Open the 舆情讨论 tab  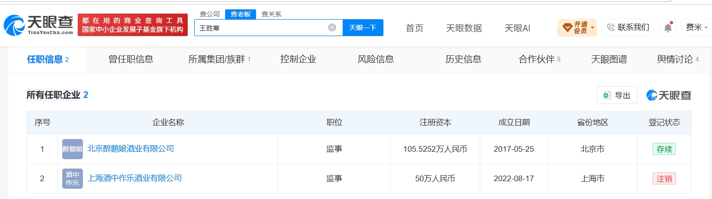[678, 59]
